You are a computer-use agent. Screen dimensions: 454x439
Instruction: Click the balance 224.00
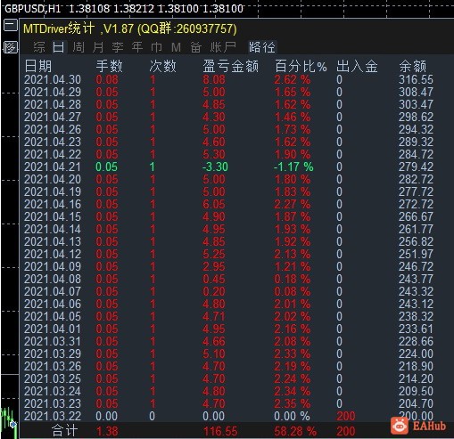point(416,354)
